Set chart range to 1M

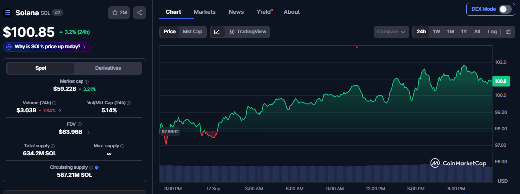tap(451, 32)
